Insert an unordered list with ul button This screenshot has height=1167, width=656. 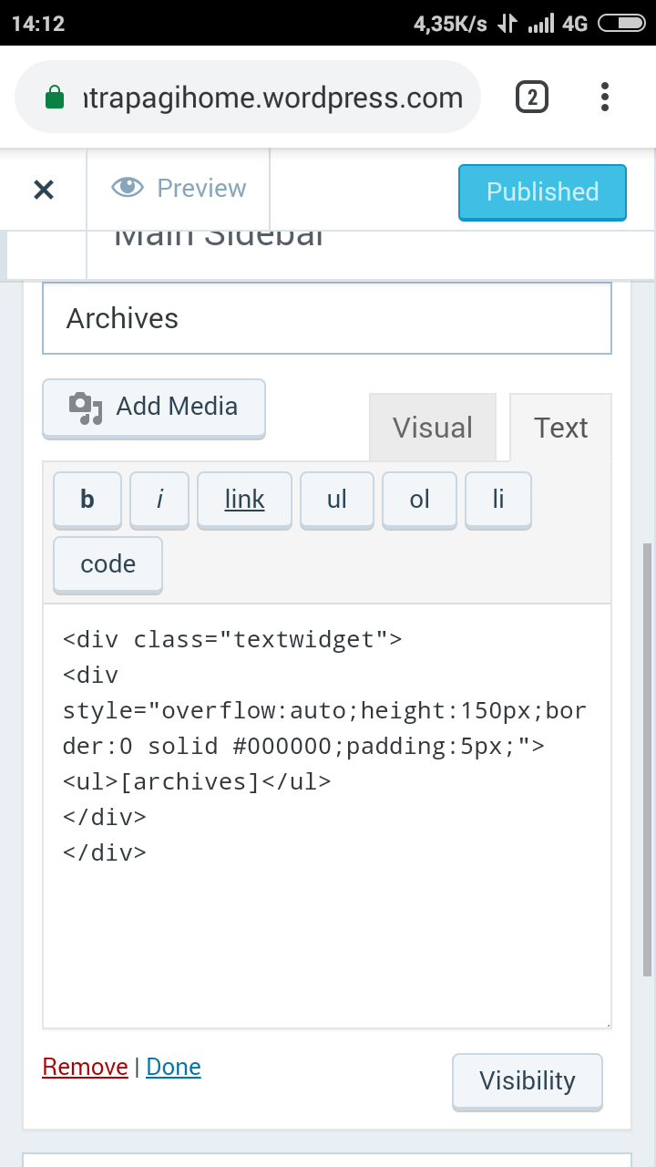(337, 500)
